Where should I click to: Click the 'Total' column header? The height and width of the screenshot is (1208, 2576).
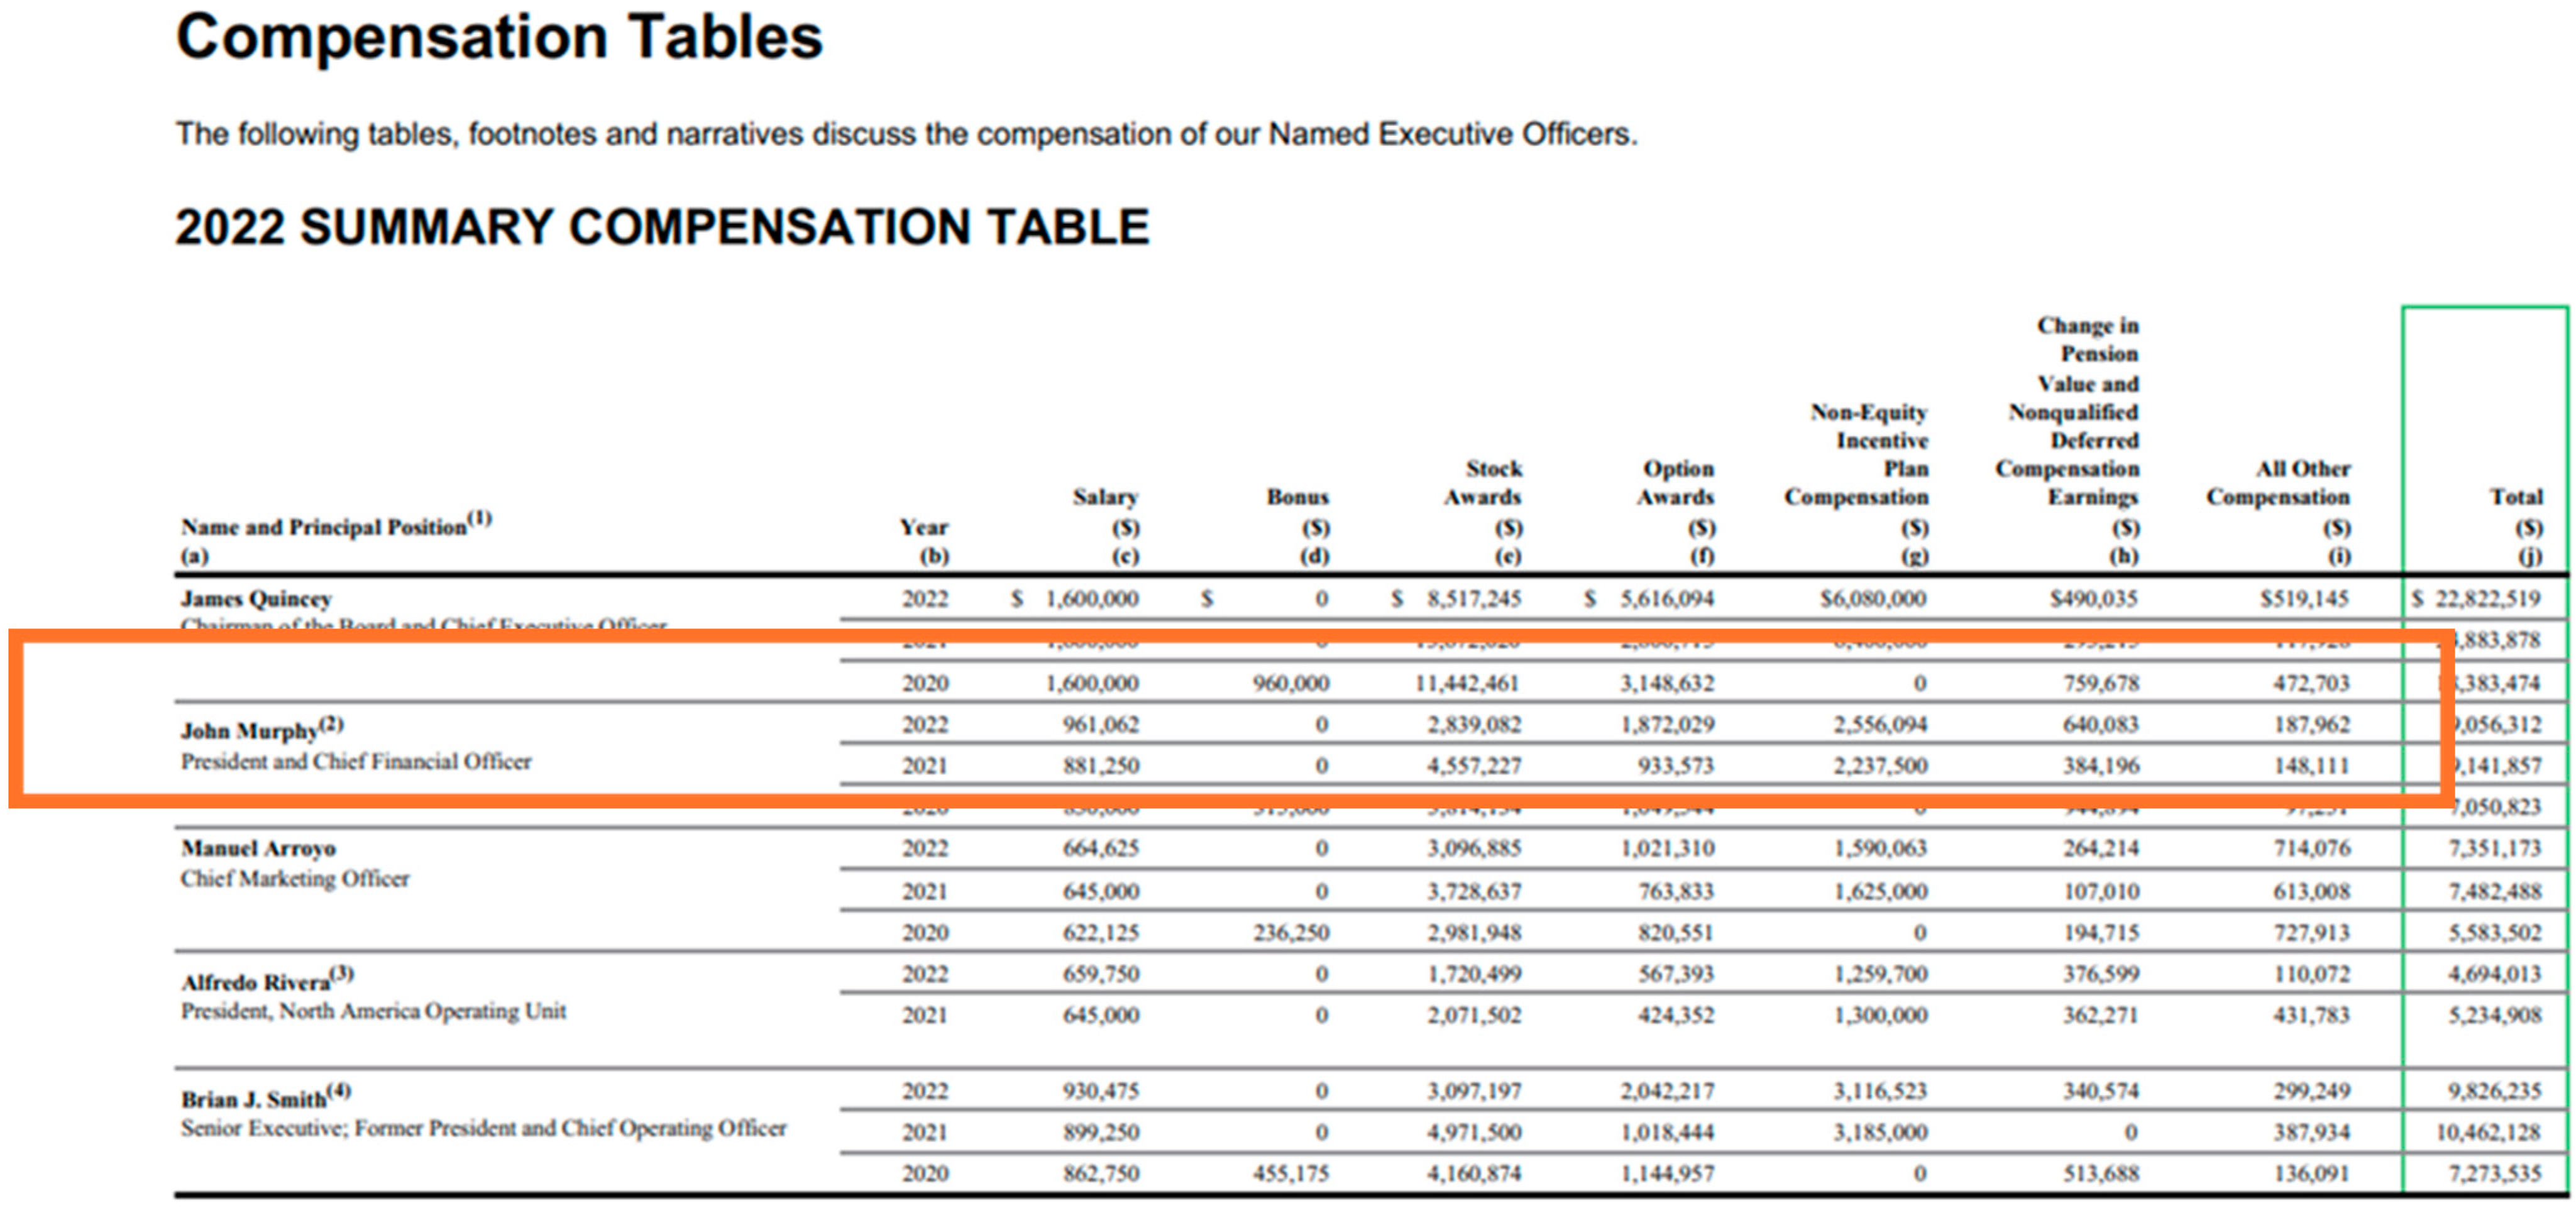pyautogui.click(x=2515, y=497)
